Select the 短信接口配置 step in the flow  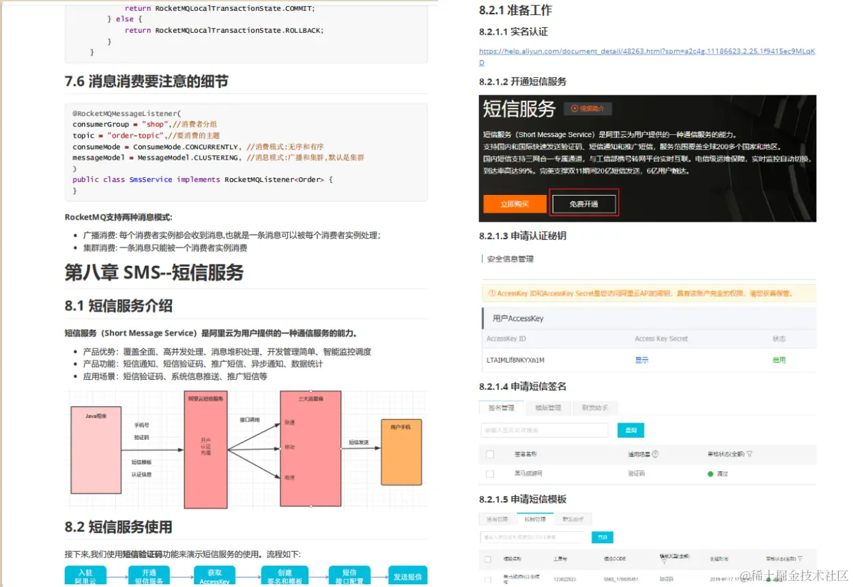point(349,576)
